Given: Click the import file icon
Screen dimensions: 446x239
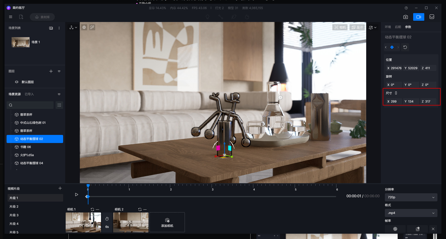Looking at the screenshot, I should click(x=21, y=17).
